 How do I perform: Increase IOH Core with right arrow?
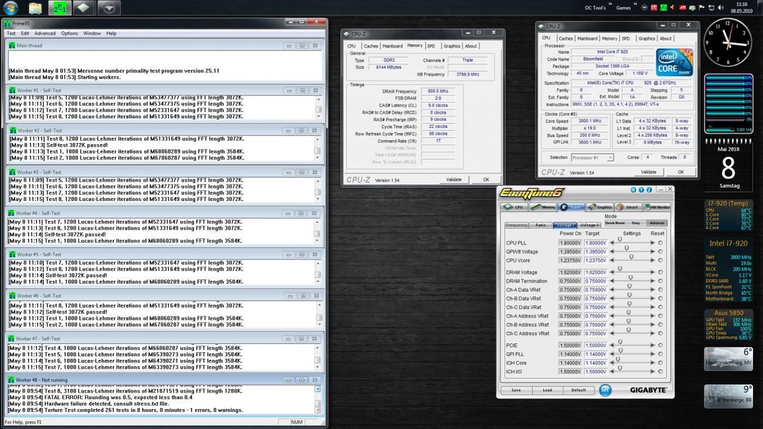[x=653, y=363]
